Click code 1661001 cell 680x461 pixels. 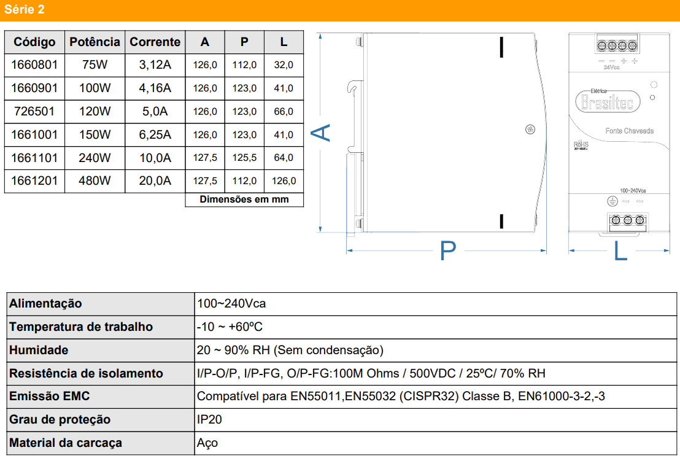(x=35, y=135)
